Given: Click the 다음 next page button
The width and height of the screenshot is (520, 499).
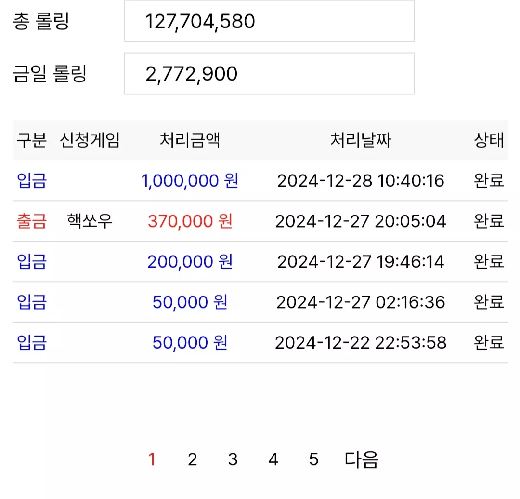Looking at the screenshot, I should click(362, 459).
